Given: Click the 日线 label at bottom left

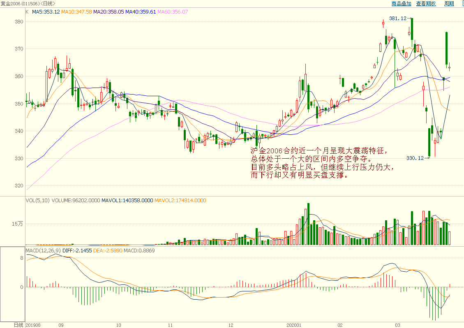Looking at the screenshot, I should (x=18, y=325).
